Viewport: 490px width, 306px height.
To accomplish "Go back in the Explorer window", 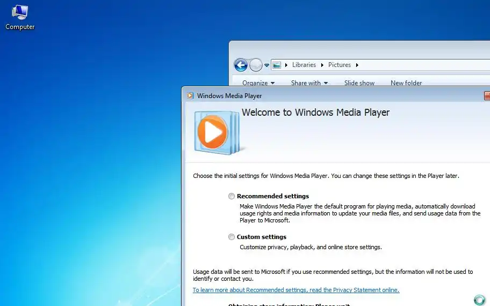I will point(241,65).
